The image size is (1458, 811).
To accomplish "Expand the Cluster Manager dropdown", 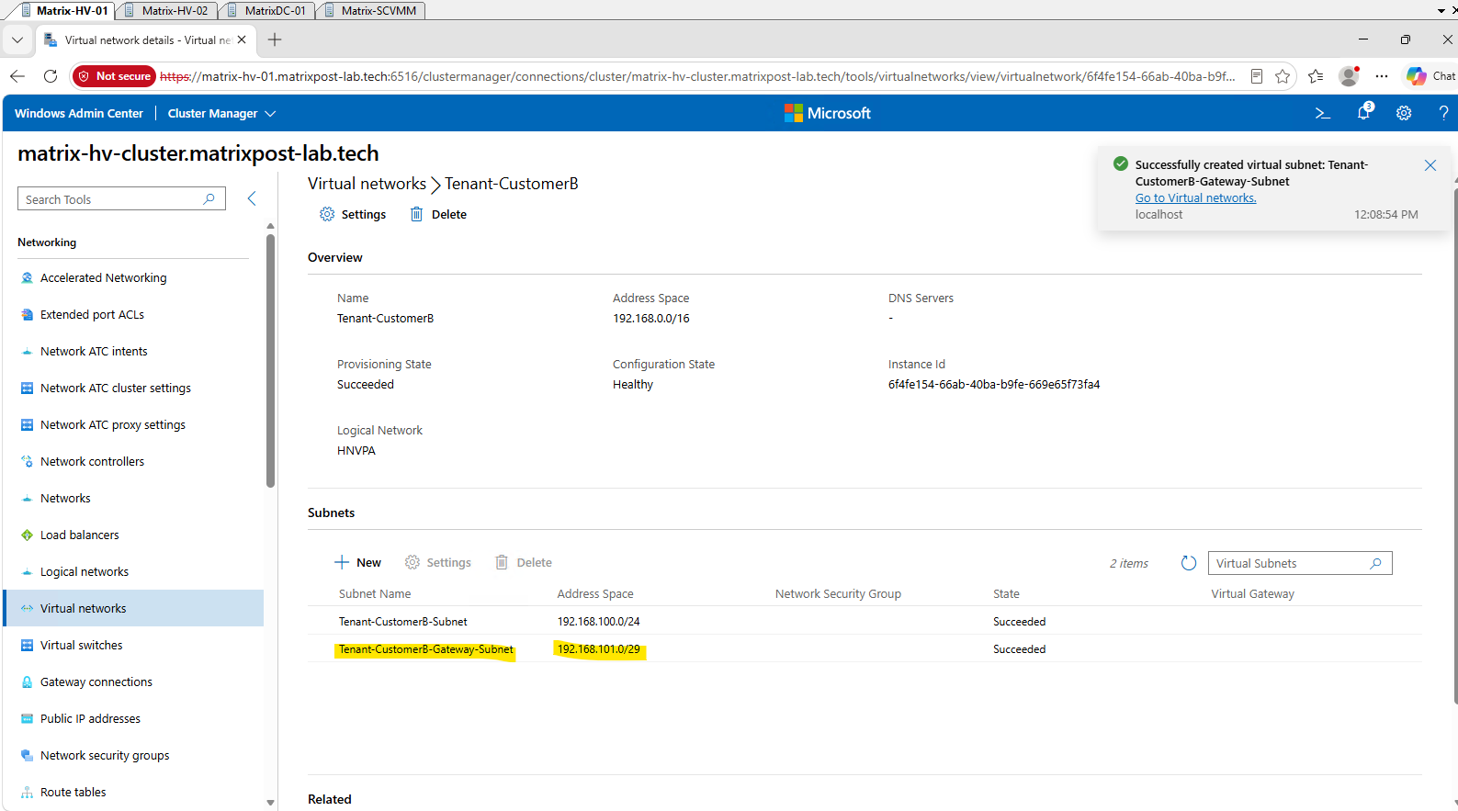I will (x=221, y=113).
